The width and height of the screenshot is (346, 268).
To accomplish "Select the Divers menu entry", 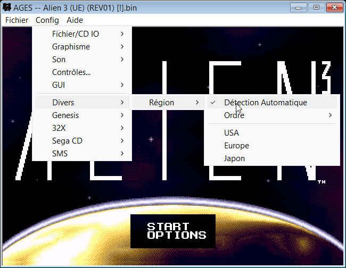I will [82, 103].
